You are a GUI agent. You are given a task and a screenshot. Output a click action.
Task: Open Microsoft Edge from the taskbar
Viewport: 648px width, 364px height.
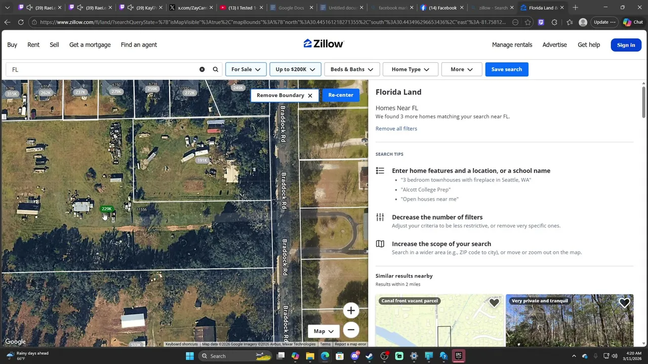coord(325,356)
